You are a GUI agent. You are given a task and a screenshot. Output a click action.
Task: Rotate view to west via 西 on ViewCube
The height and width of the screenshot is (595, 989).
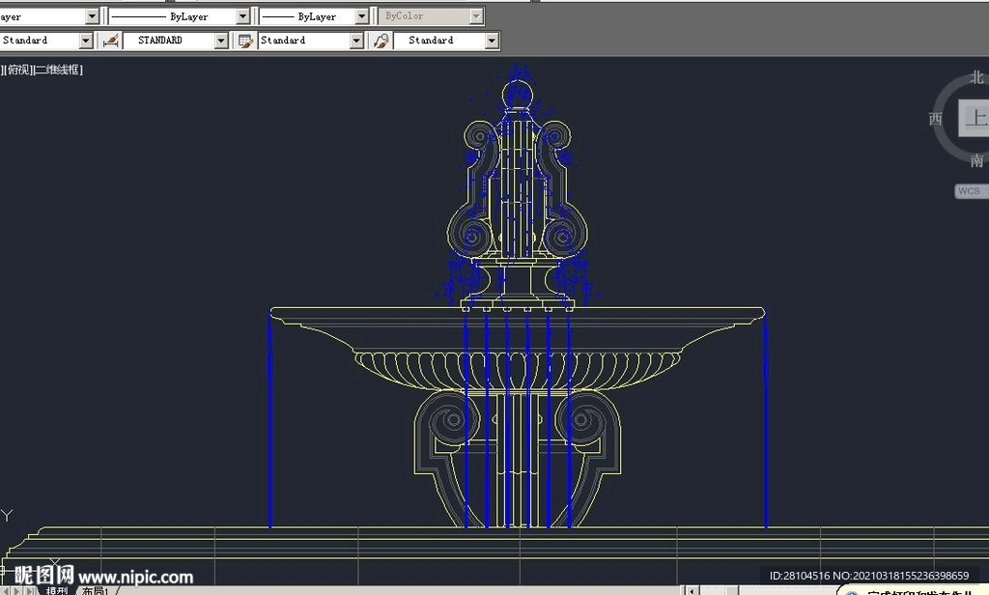click(935, 119)
